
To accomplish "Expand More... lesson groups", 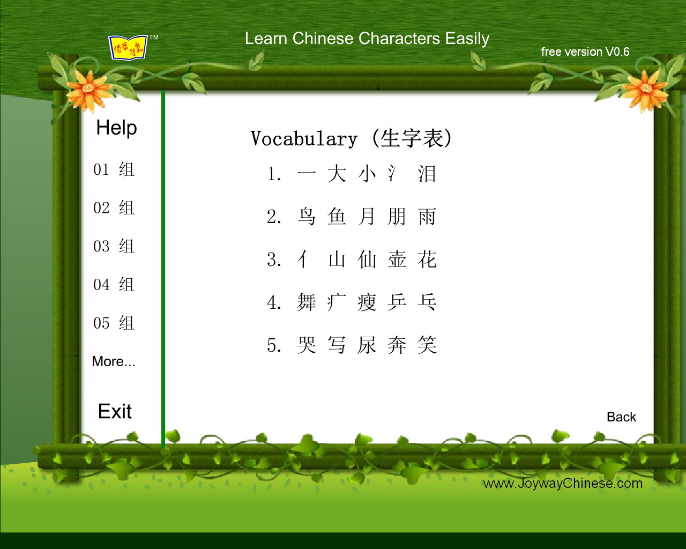I will (114, 361).
